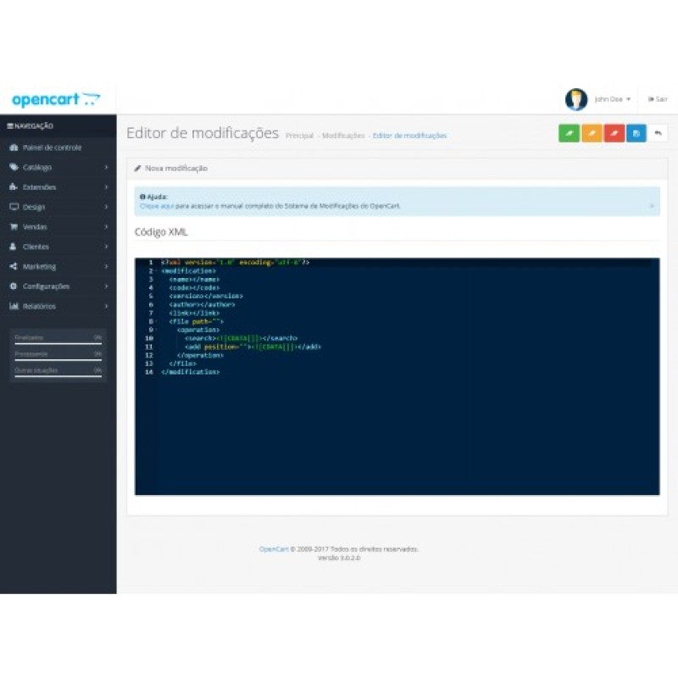Select the Catálogo tag icon
The width and height of the screenshot is (678, 678).
13,167
